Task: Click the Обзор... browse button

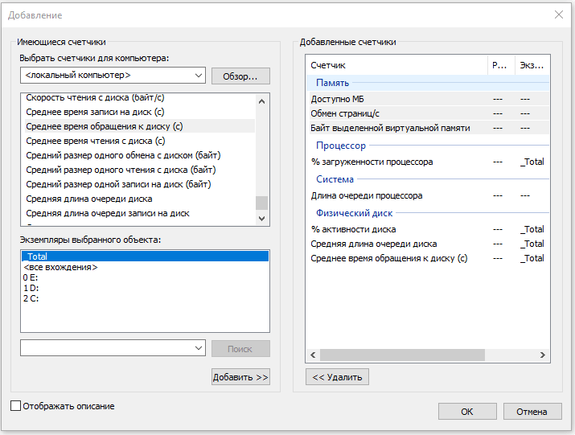Action: point(240,76)
